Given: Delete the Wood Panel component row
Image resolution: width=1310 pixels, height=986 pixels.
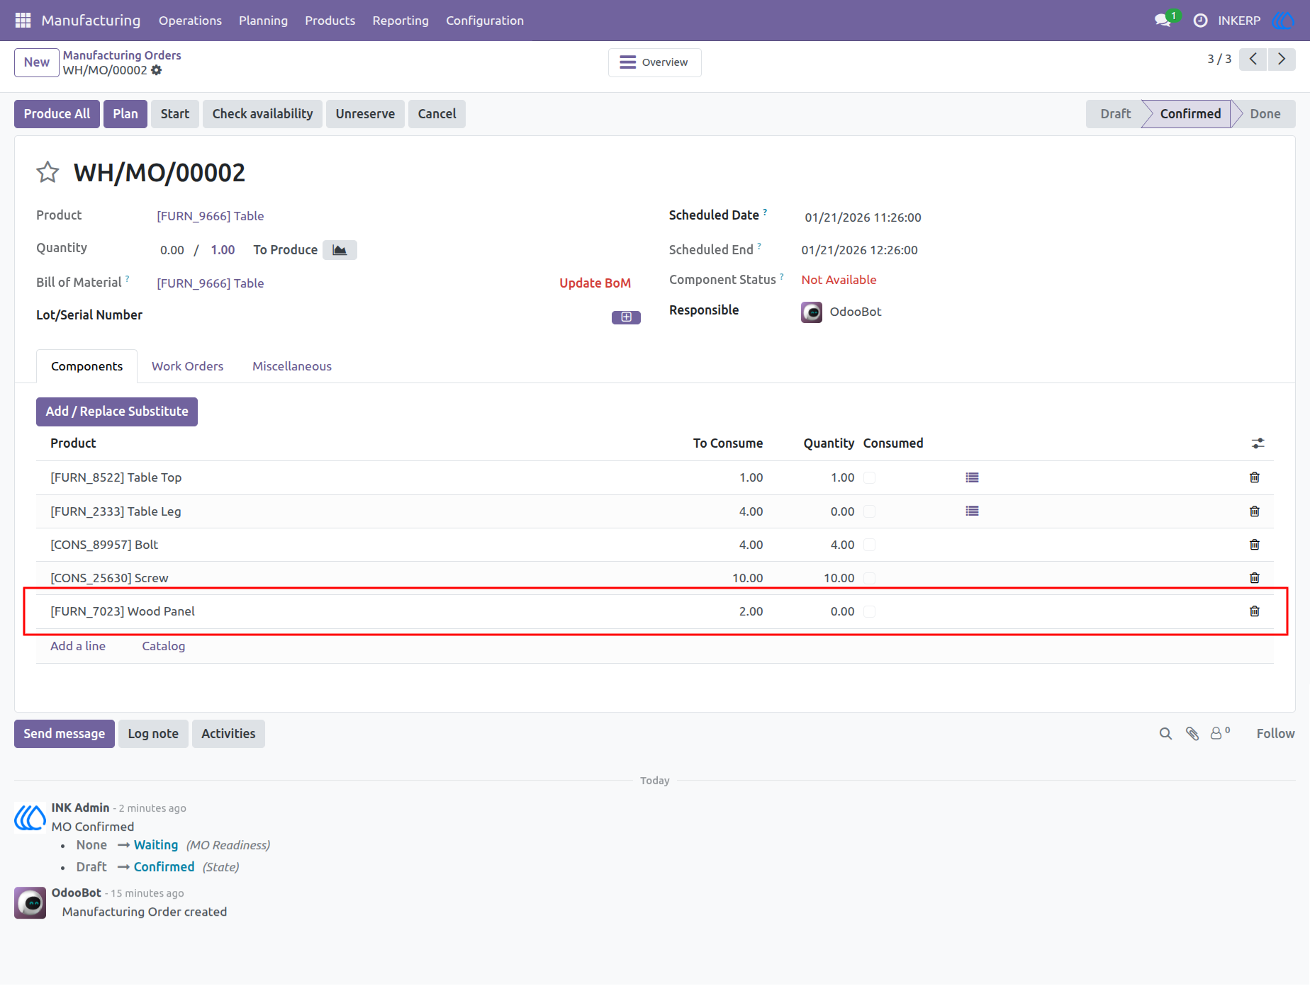Looking at the screenshot, I should (1254, 611).
